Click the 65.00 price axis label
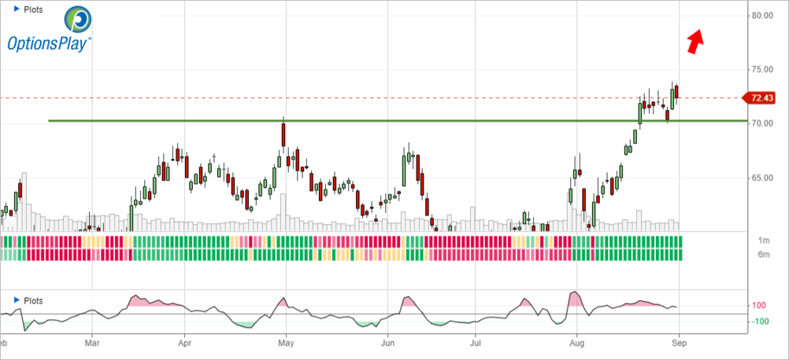789x360 pixels. (761, 178)
